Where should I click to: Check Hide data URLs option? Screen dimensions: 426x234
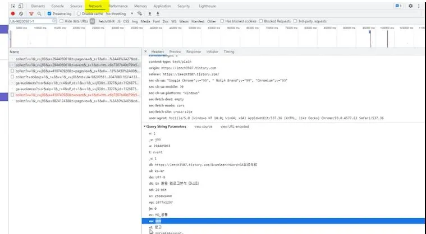point(61,21)
